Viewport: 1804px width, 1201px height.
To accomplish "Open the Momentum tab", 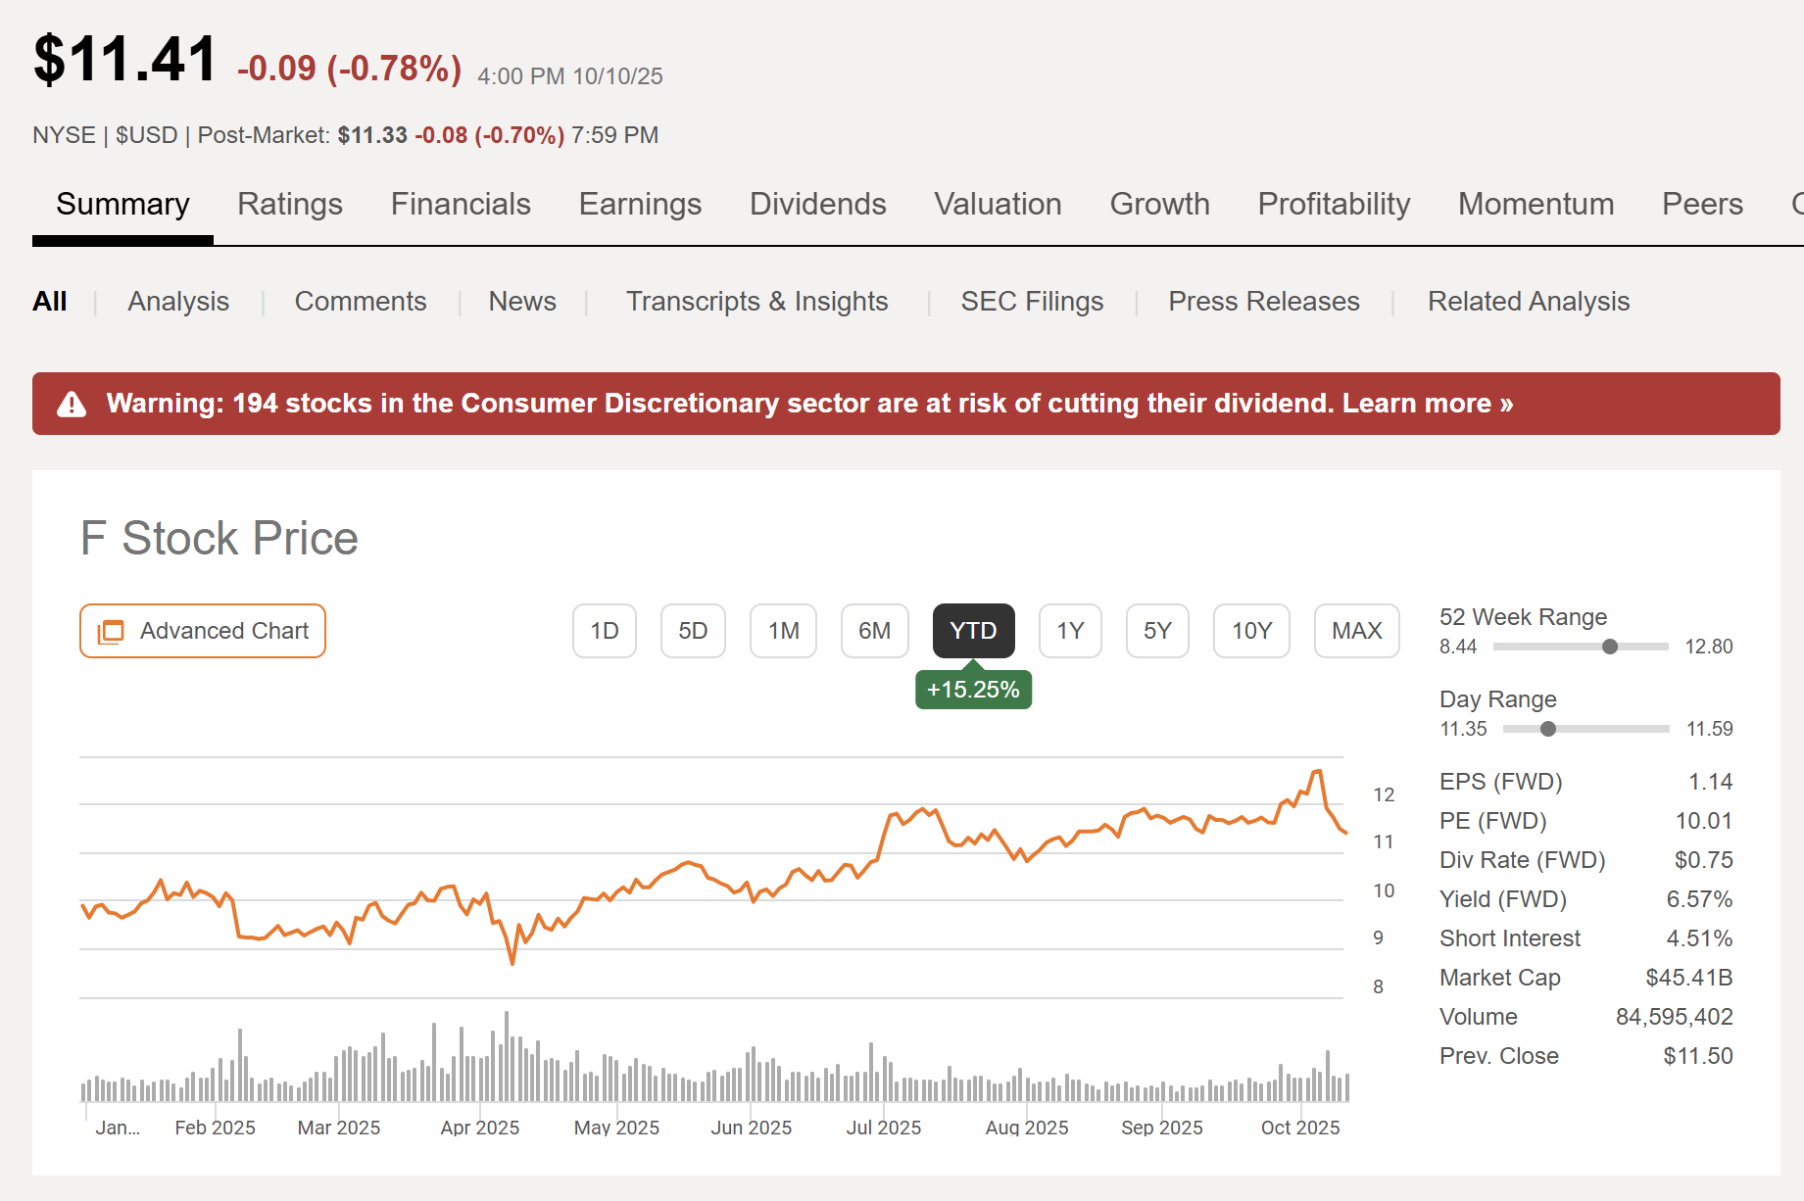I will 1536,204.
